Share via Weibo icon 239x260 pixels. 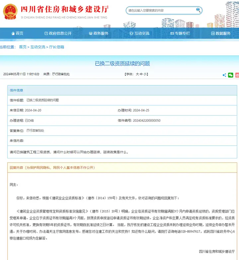point(237,75)
